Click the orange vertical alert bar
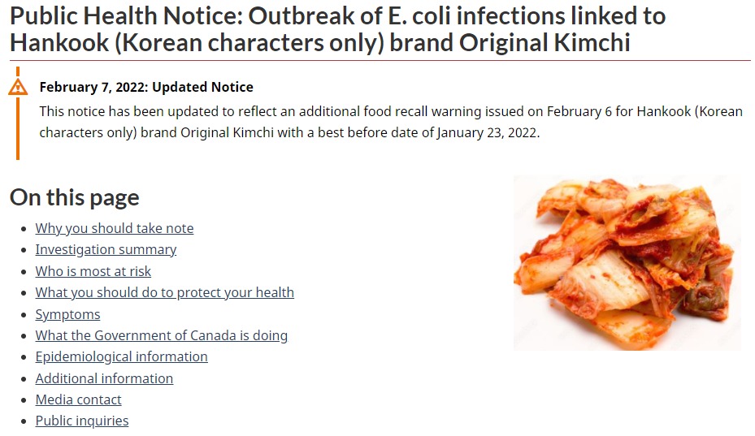Screen dimensions: 755x436 click(x=17, y=130)
